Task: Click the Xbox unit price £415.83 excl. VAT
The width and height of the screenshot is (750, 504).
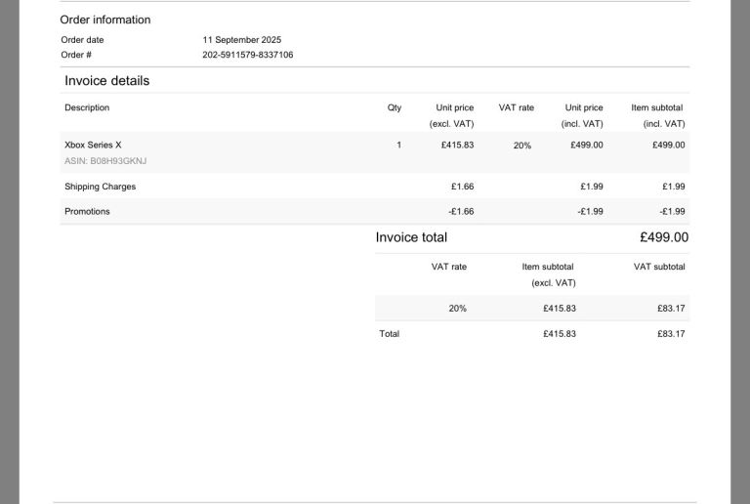Action: coord(455,145)
